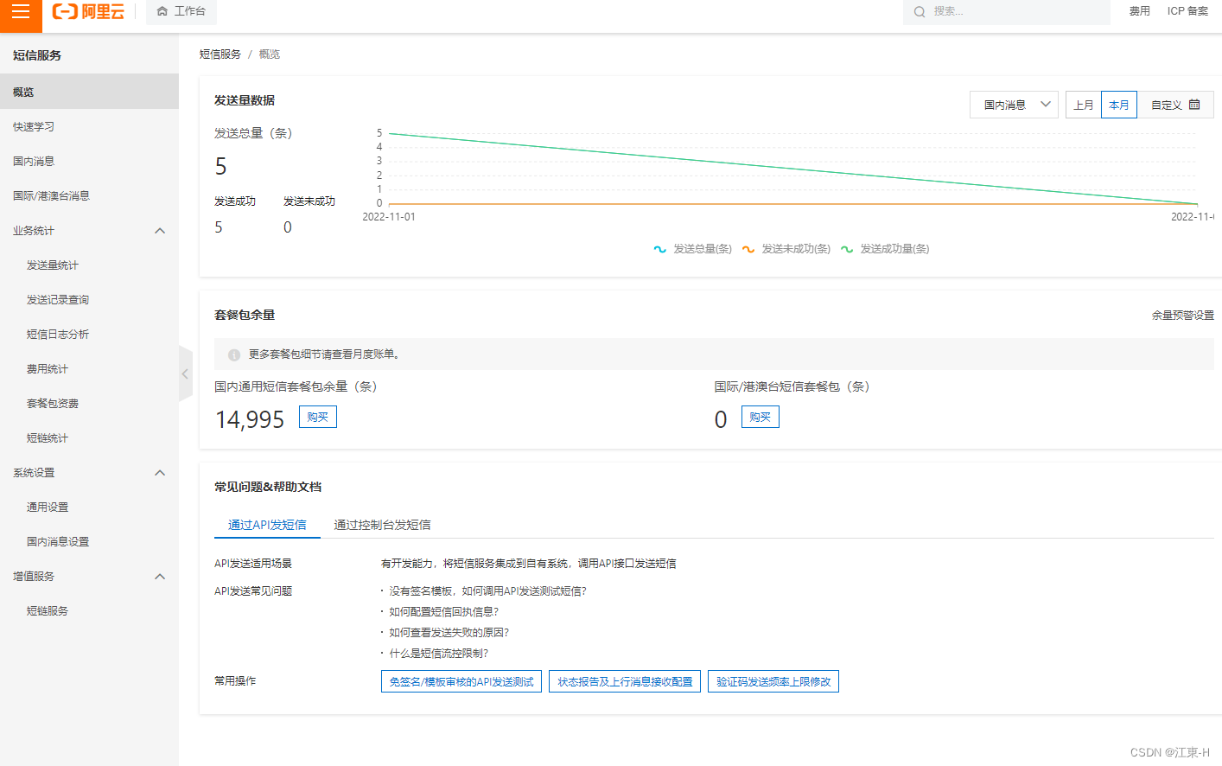Click 购买 for domestic SMS package
1222x766 pixels.
318,417
